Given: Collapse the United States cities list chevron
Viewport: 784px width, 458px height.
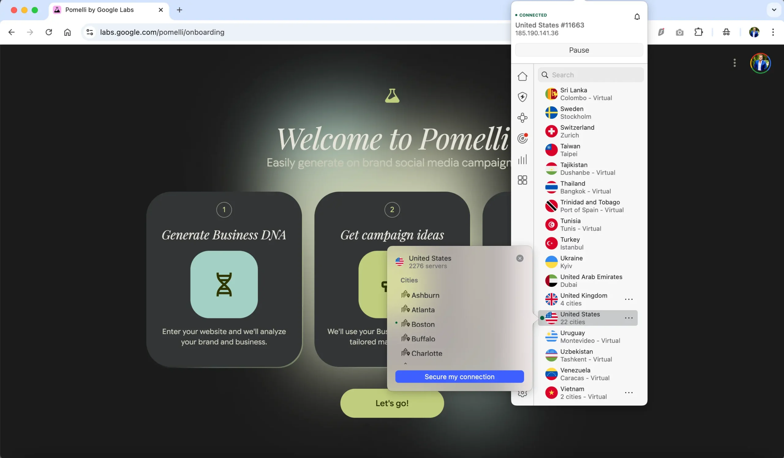Looking at the screenshot, I should point(405,363).
